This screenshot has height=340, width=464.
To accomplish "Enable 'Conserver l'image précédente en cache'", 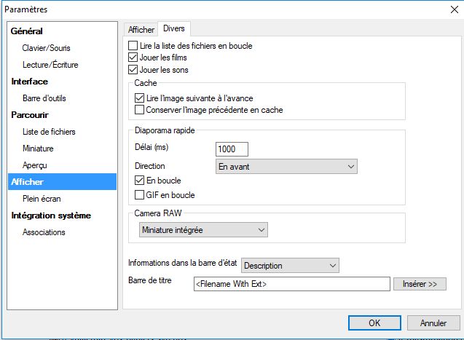I will 140,110.
